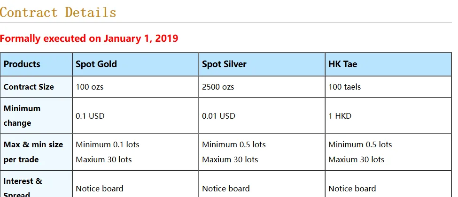Click the HK Tae column header
The image size is (458, 197).
coord(388,64)
